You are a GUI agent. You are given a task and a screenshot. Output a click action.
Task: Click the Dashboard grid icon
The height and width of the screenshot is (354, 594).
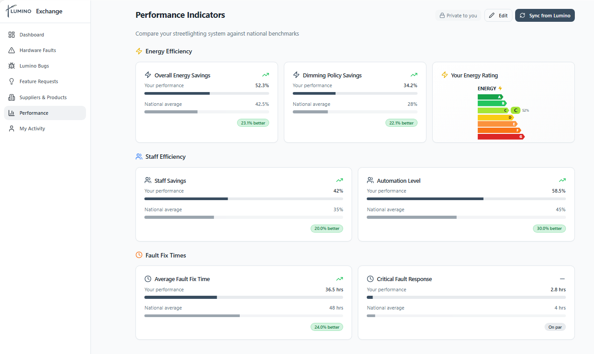point(12,35)
